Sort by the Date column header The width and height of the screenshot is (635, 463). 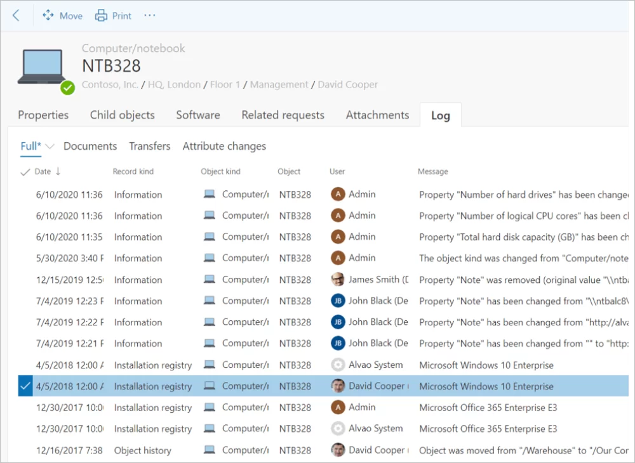pyautogui.click(x=43, y=172)
